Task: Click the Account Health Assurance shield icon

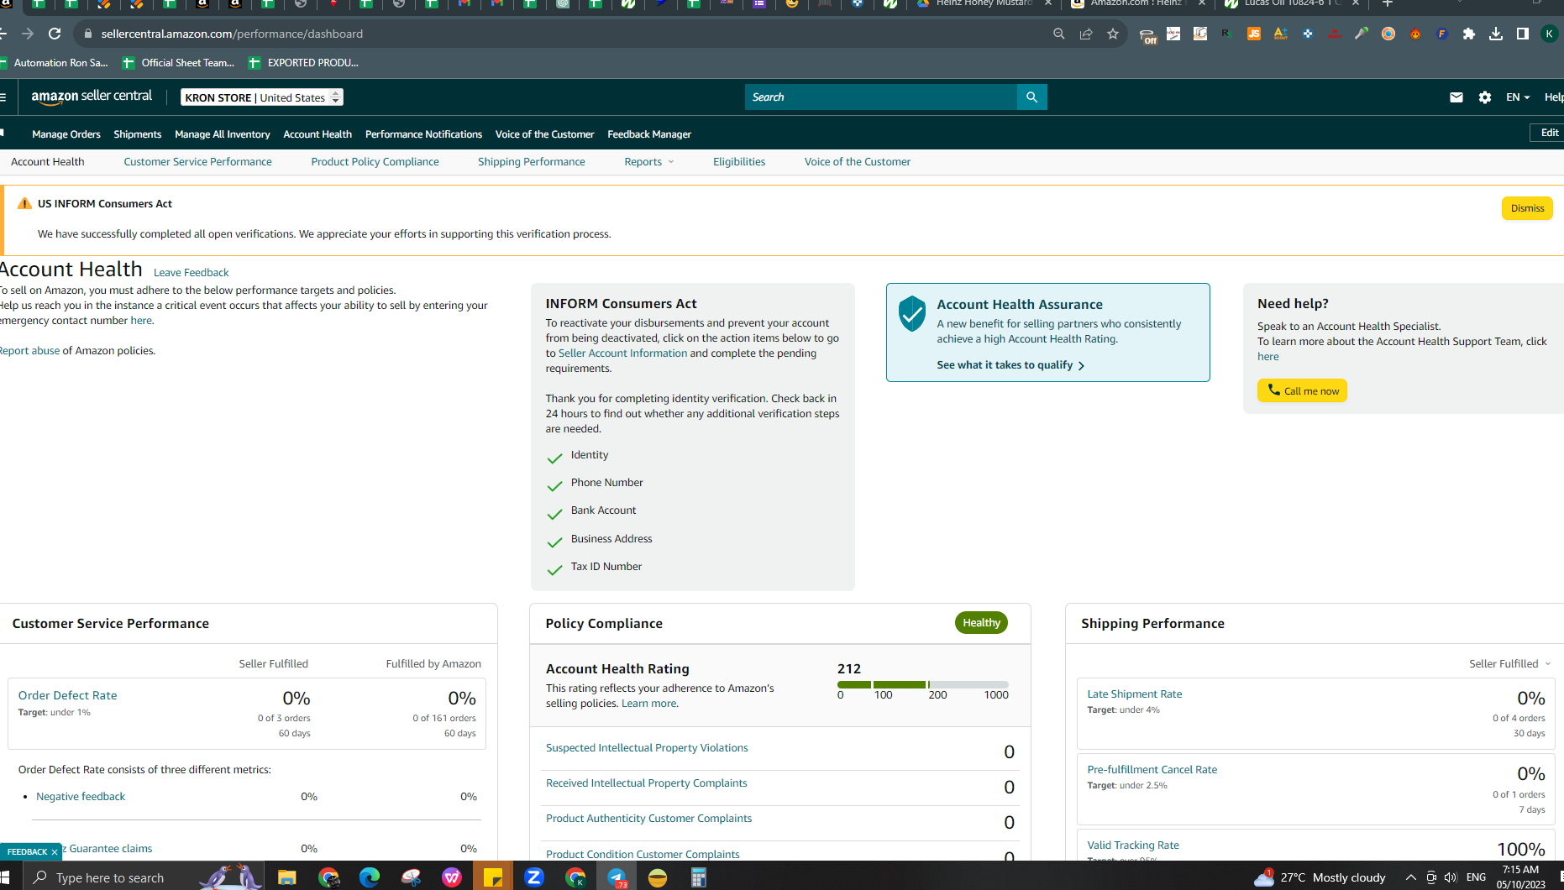Action: click(x=912, y=313)
